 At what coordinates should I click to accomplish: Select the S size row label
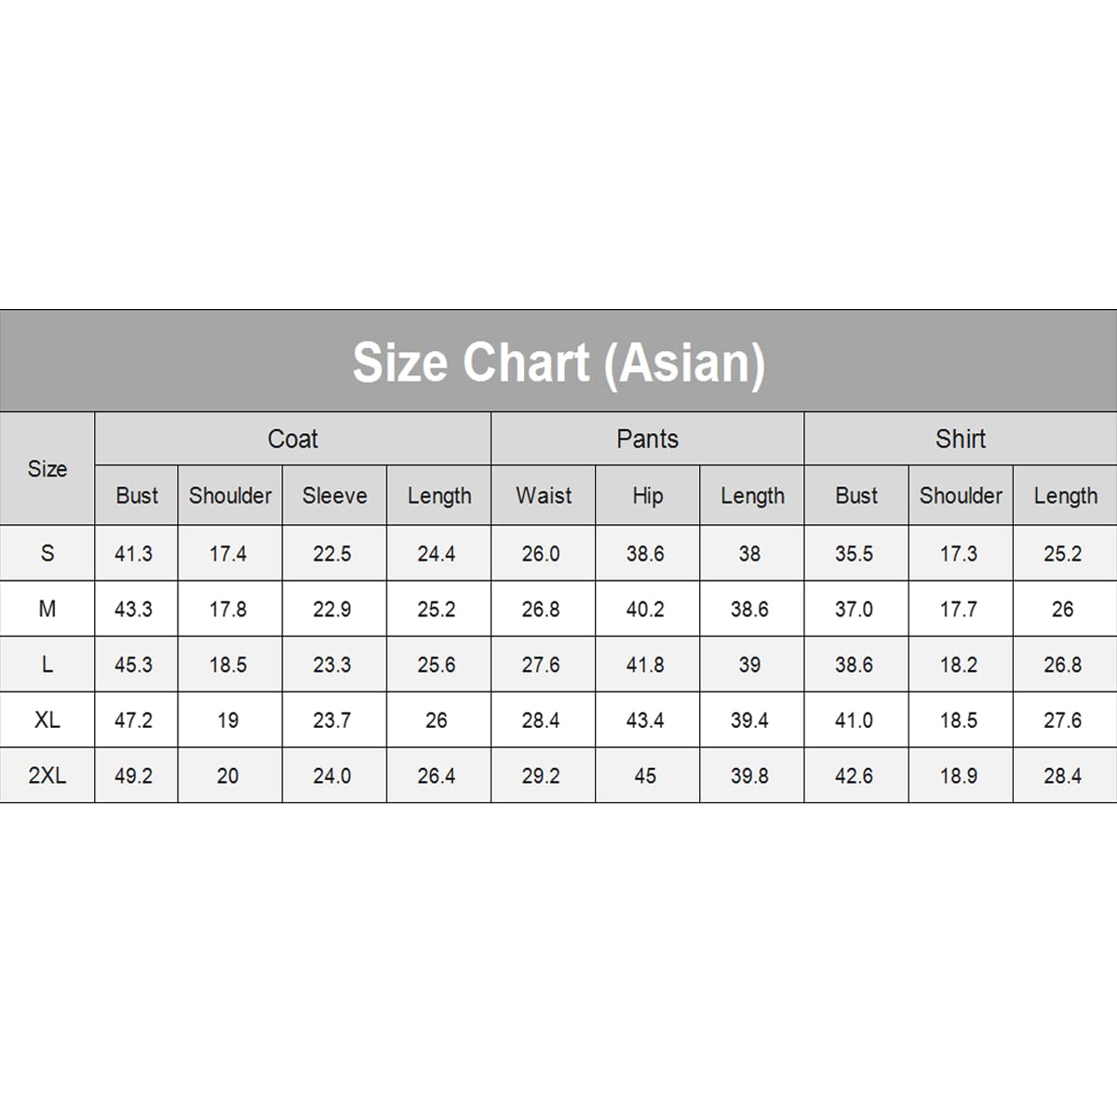click(x=47, y=553)
